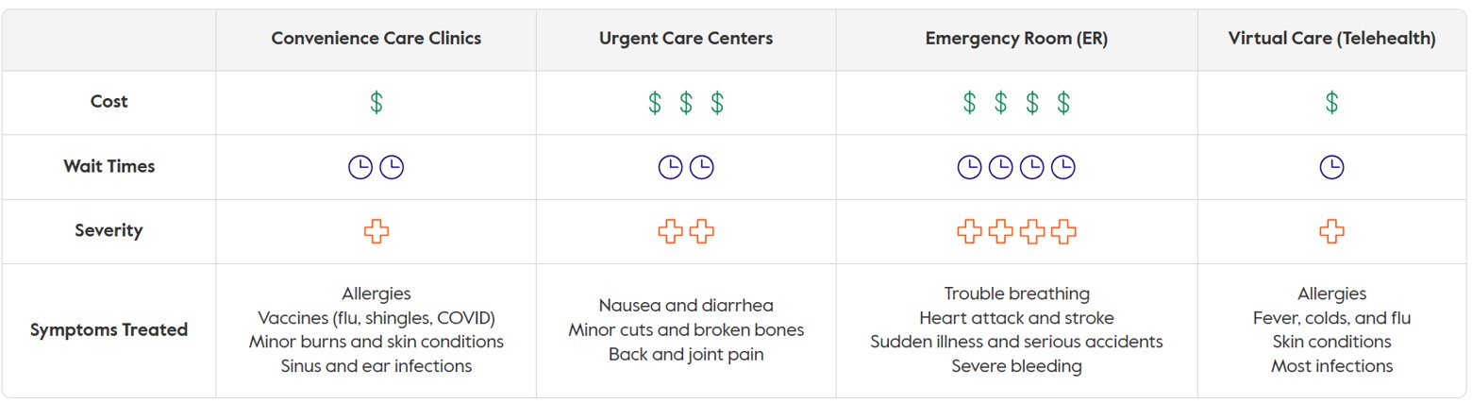This screenshot has width=1472, height=403.
Task: Click the dollar sign under Convenience Care Clinics
Action: pyautogui.click(x=376, y=102)
